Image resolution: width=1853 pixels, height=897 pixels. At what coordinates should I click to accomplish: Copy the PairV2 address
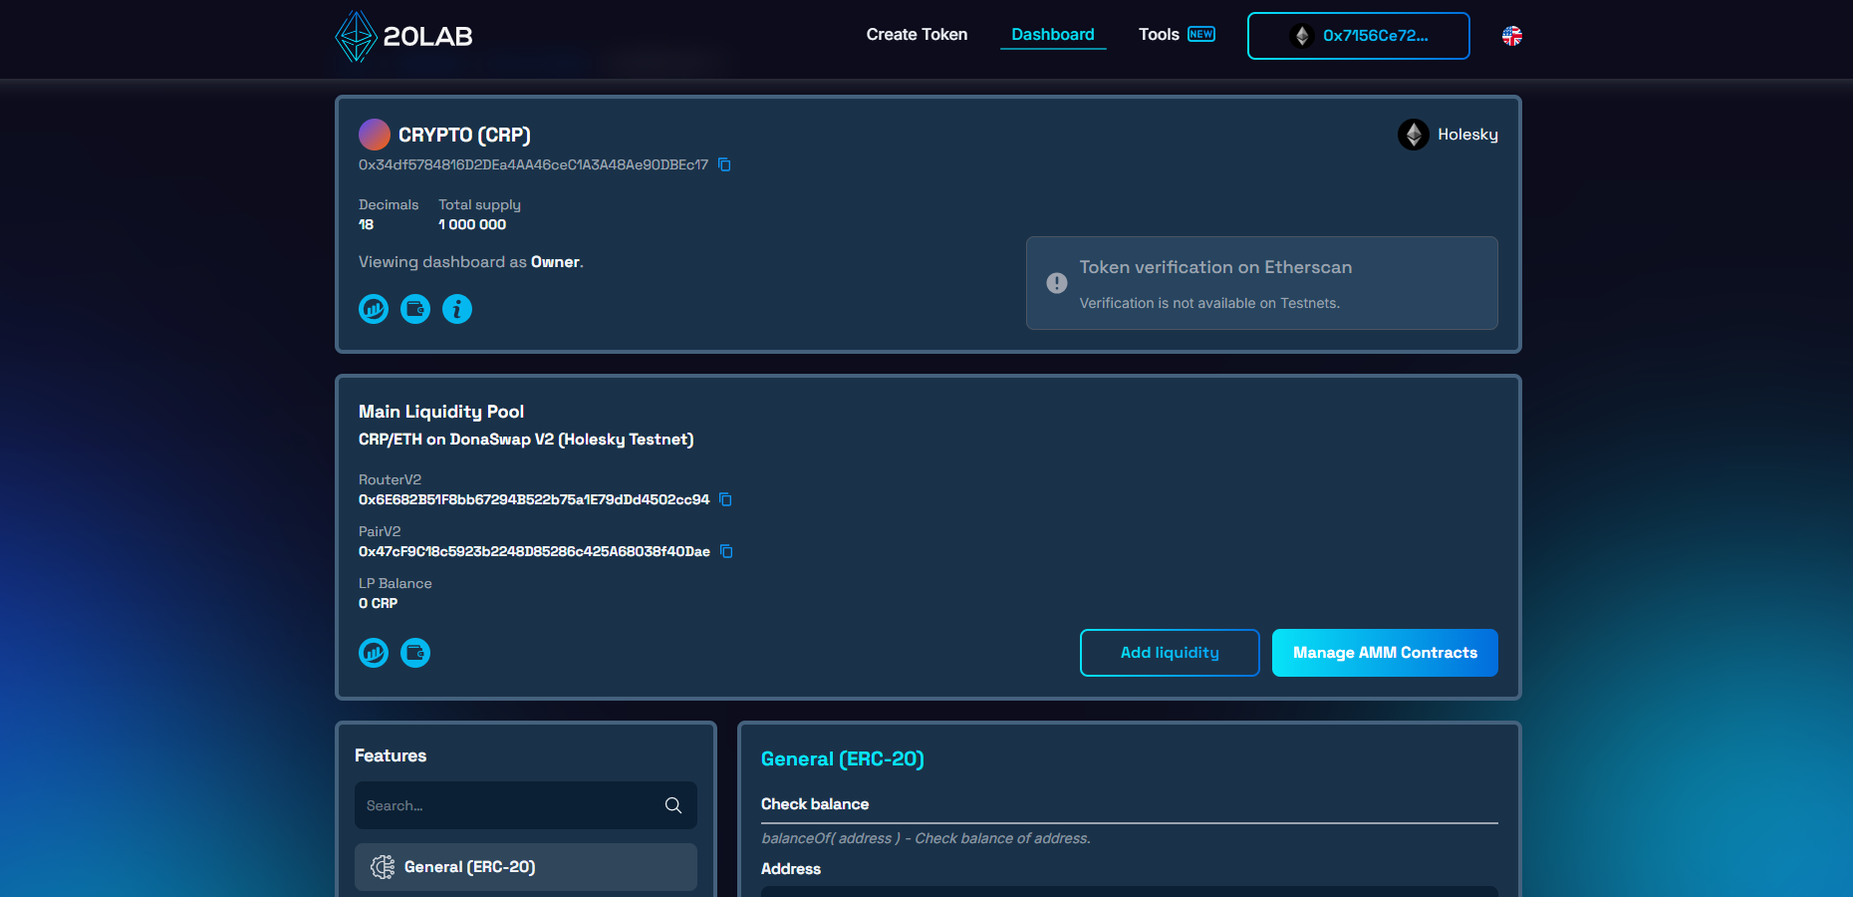(x=726, y=551)
